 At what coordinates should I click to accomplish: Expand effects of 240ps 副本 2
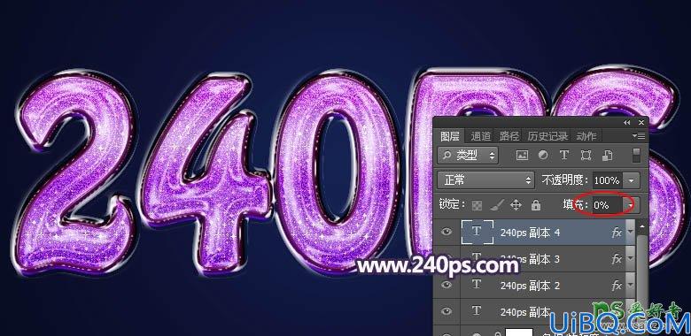point(630,285)
